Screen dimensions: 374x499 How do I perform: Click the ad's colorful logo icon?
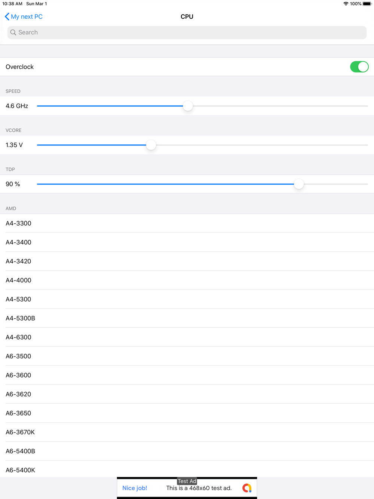[247, 488]
